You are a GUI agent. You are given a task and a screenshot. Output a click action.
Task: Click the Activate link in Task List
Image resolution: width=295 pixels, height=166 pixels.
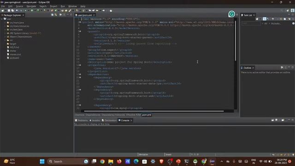(x=276, y=24)
